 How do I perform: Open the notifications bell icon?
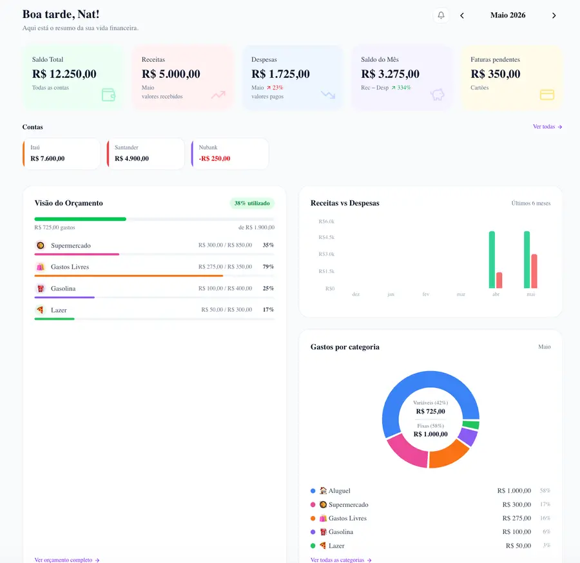441,15
